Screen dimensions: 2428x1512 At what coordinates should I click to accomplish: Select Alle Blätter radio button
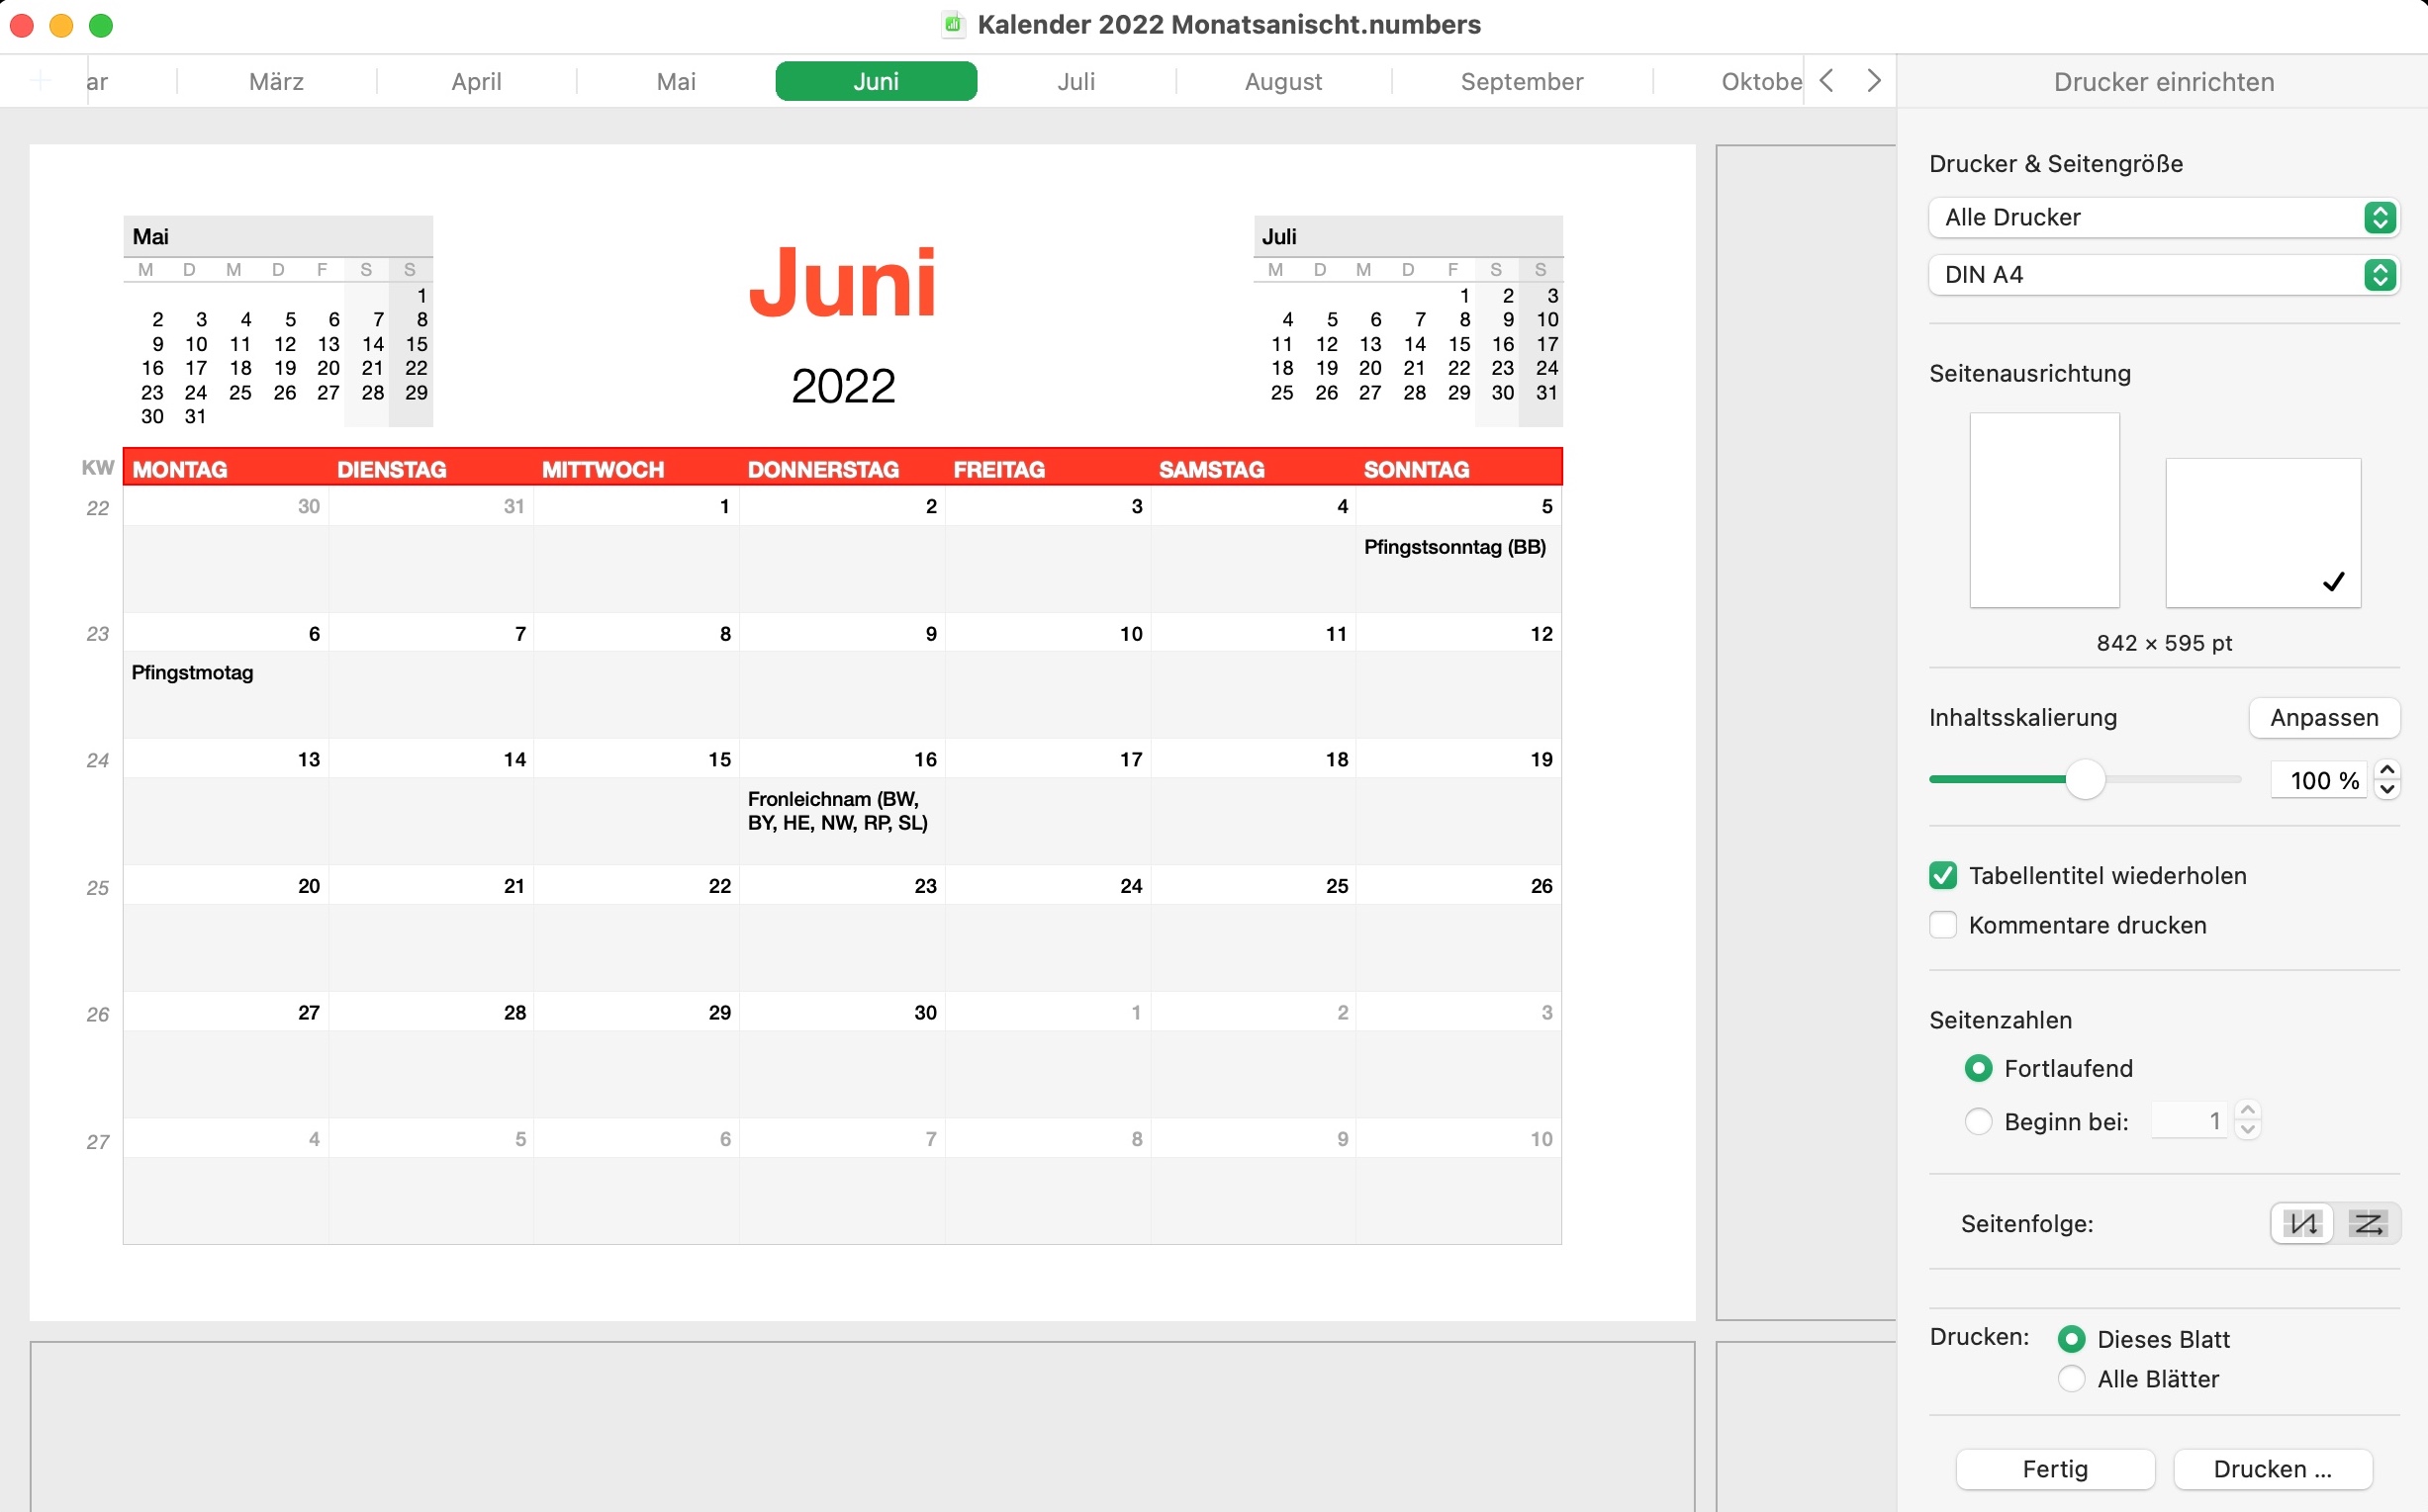click(2072, 1379)
